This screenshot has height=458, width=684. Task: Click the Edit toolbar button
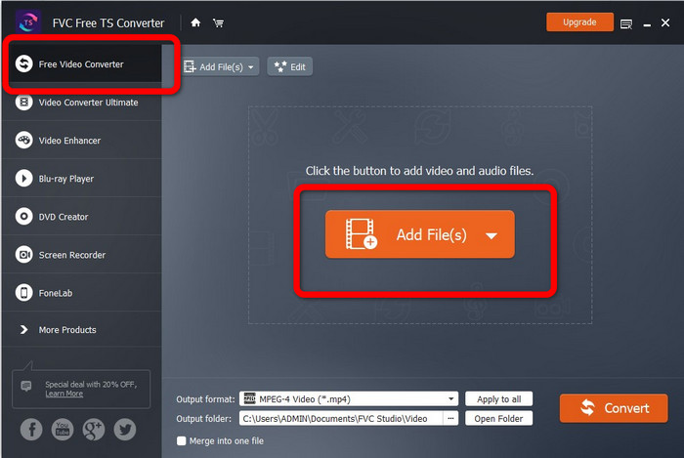point(289,66)
